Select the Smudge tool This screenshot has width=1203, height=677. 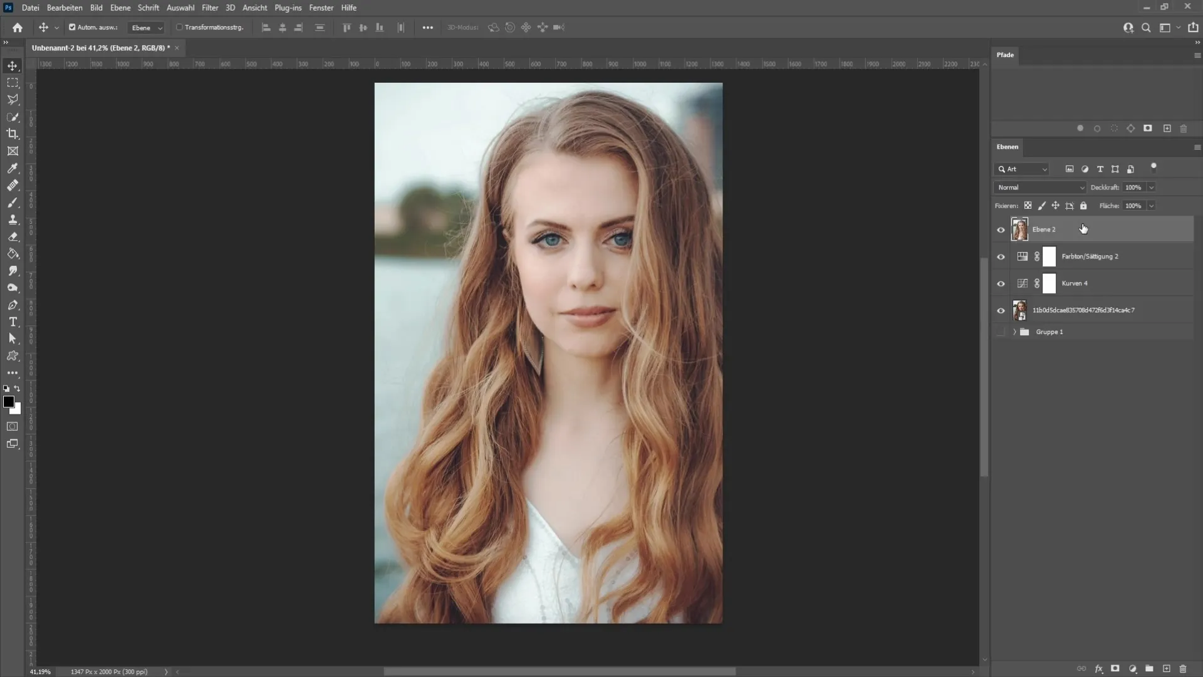pyautogui.click(x=13, y=271)
